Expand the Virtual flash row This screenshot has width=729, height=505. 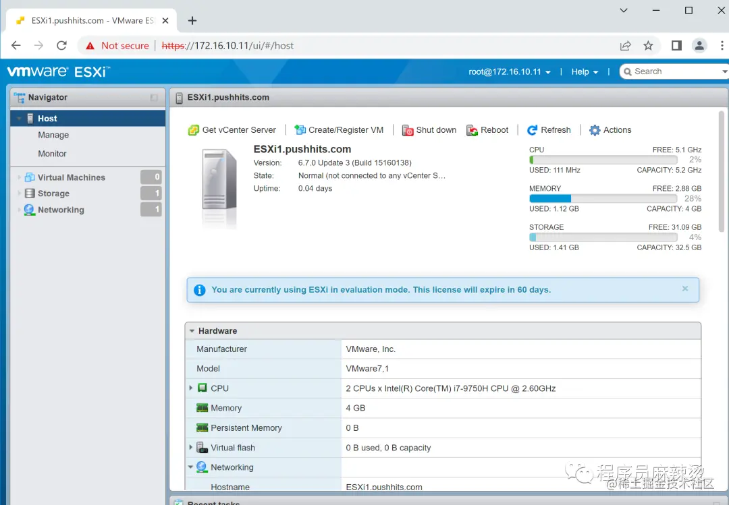click(190, 447)
